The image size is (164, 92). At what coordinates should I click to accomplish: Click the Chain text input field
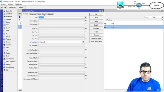[61, 17]
